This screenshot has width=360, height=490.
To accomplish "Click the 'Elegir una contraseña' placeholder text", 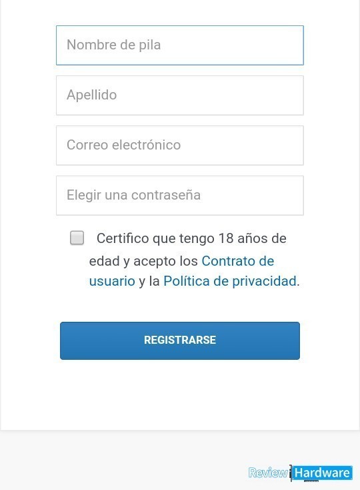I will pyautogui.click(x=133, y=195).
